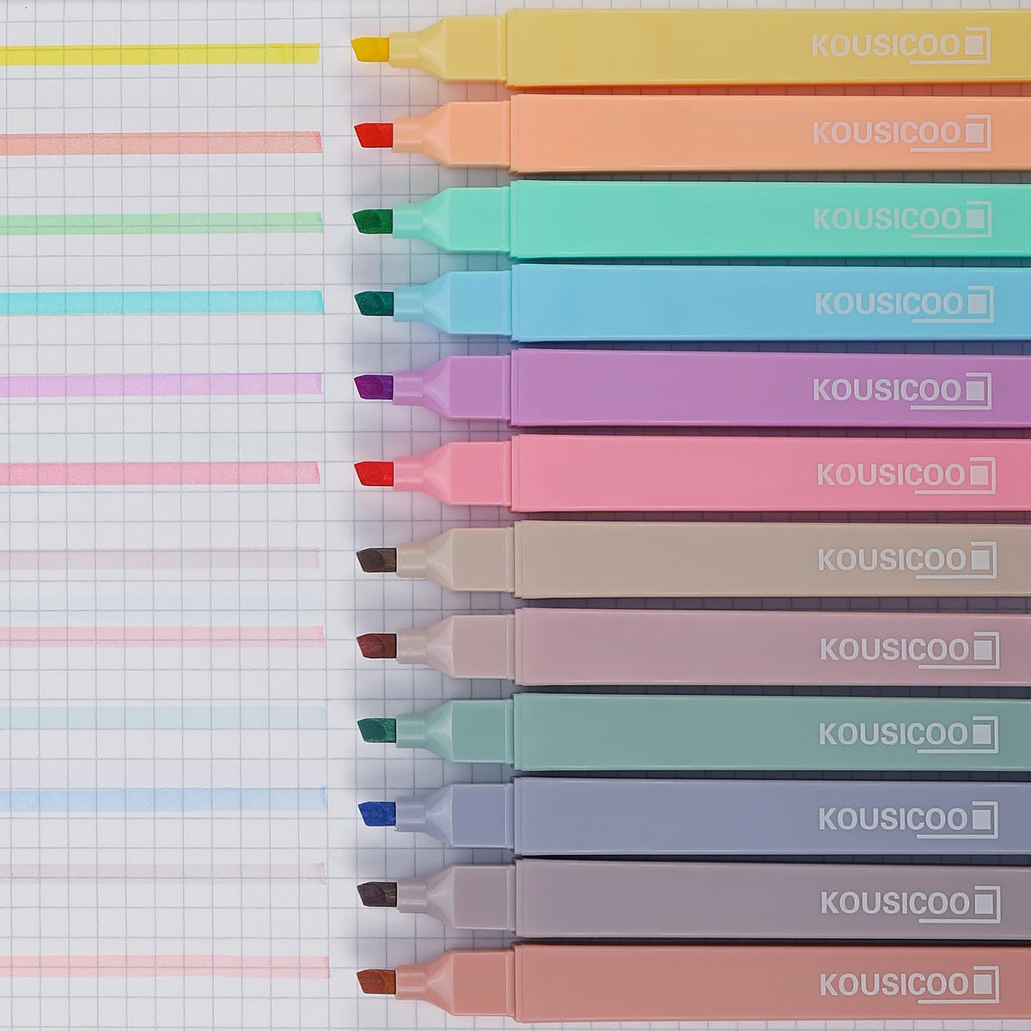Viewport: 1031px width, 1031px height.
Task: Click the yellow chisel tip of top pen
Action: pyautogui.click(x=372, y=49)
